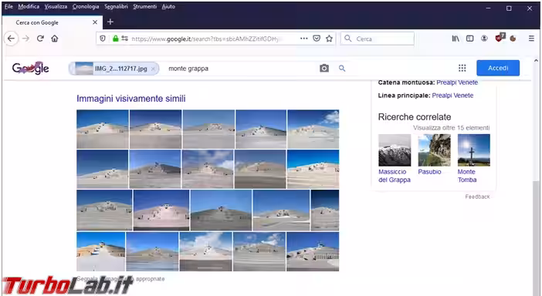The image size is (542, 296).
Task: Open the Cronologia menu
Action: pos(86,7)
